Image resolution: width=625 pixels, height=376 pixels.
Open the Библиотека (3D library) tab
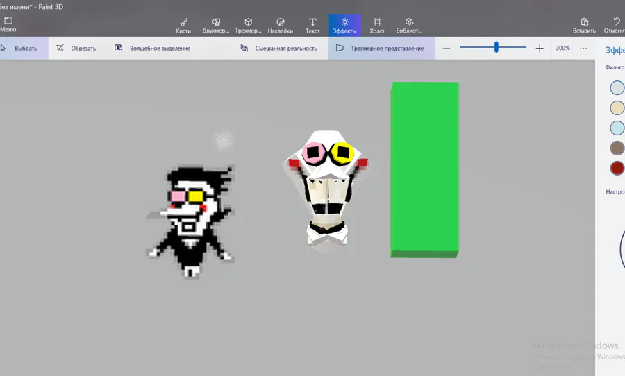pyautogui.click(x=409, y=26)
